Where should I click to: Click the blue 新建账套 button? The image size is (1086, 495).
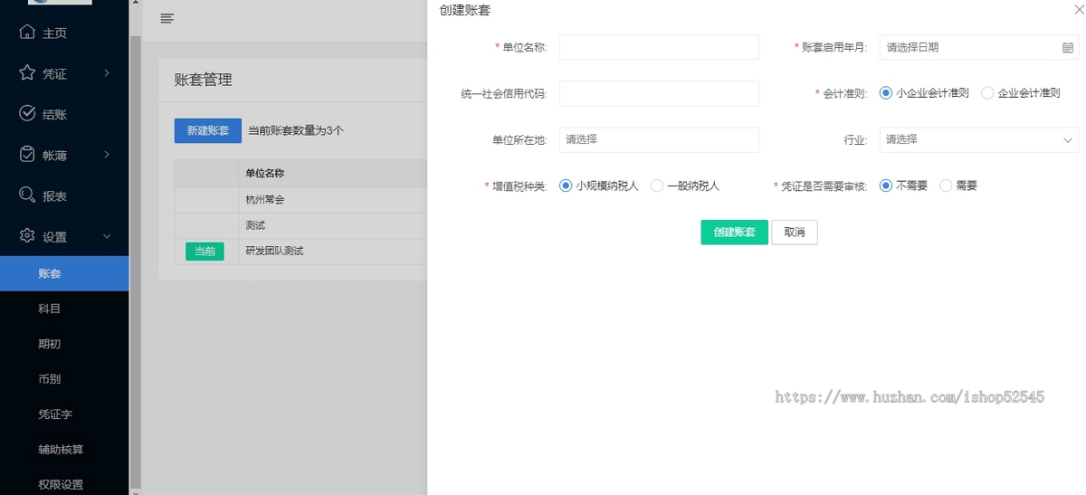coord(208,130)
